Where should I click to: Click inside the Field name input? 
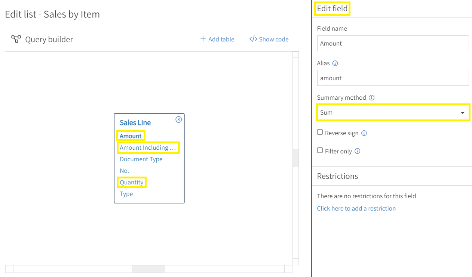393,43
